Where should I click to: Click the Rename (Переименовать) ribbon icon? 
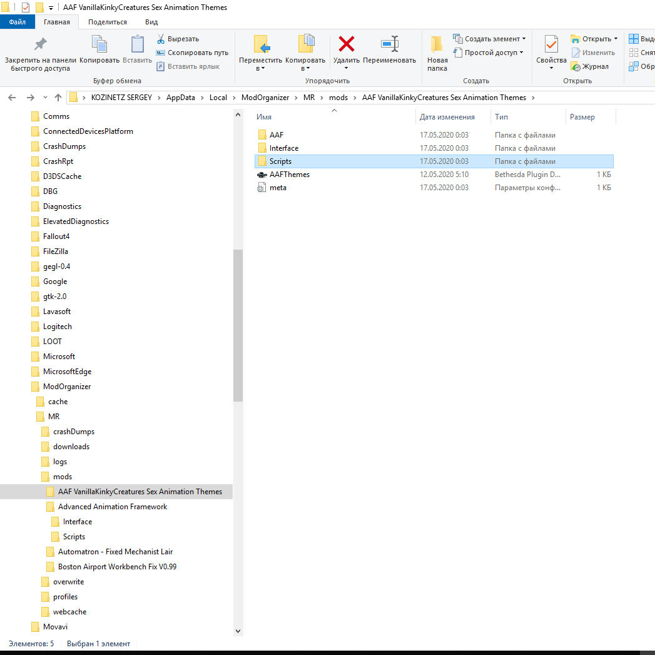(389, 44)
